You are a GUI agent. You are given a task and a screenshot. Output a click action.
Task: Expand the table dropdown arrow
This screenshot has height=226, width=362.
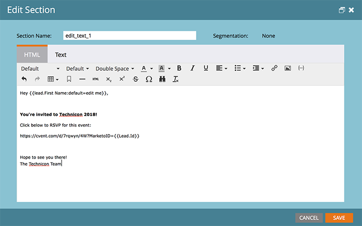(57, 80)
